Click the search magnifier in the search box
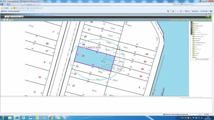Screen dimensions: 214x120 (211, 4)
